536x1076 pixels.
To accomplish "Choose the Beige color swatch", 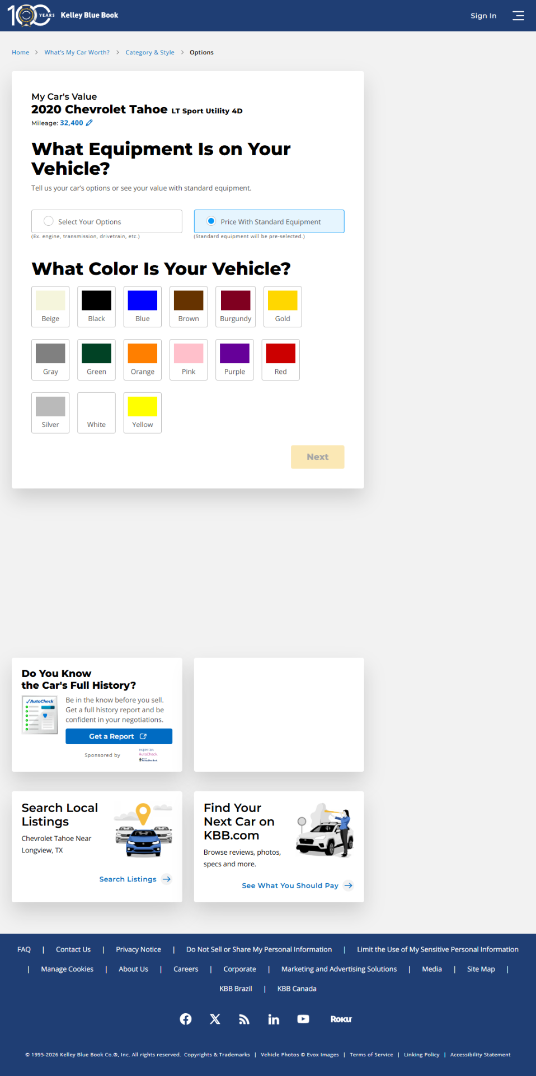I will (50, 307).
